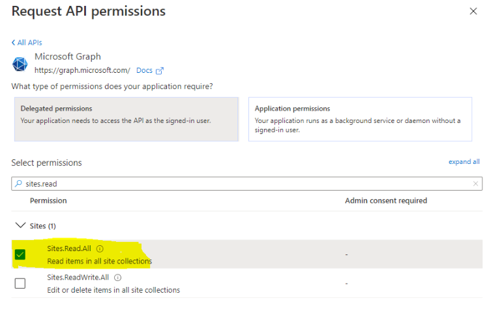
Task: Click info icon beside Sites.ReadWrite.All
Action: tap(117, 278)
